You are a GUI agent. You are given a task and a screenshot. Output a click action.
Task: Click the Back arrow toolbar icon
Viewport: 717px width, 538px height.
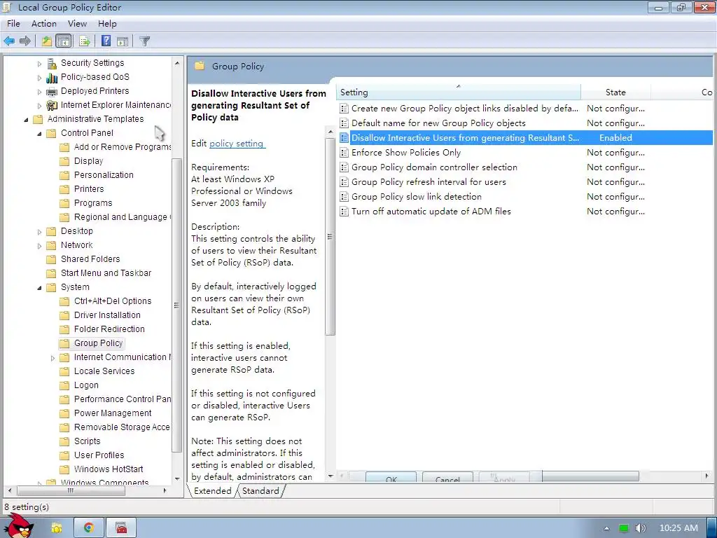(x=9, y=41)
